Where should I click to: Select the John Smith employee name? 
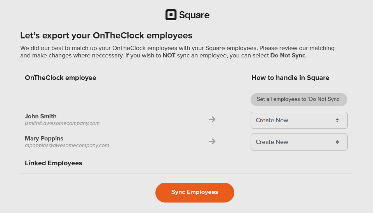pos(41,116)
